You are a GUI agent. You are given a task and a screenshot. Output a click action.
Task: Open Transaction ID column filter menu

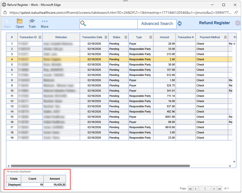coord(39,37)
